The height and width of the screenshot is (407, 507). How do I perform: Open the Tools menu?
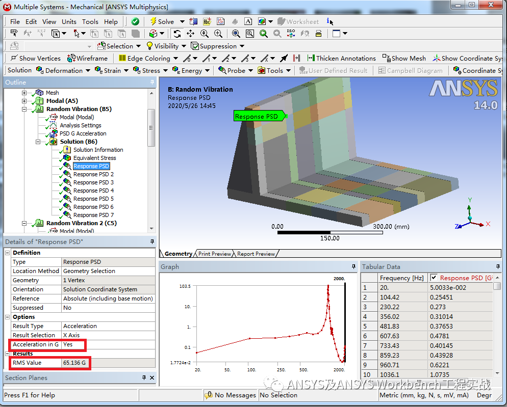pyautogui.click(x=90, y=21)
